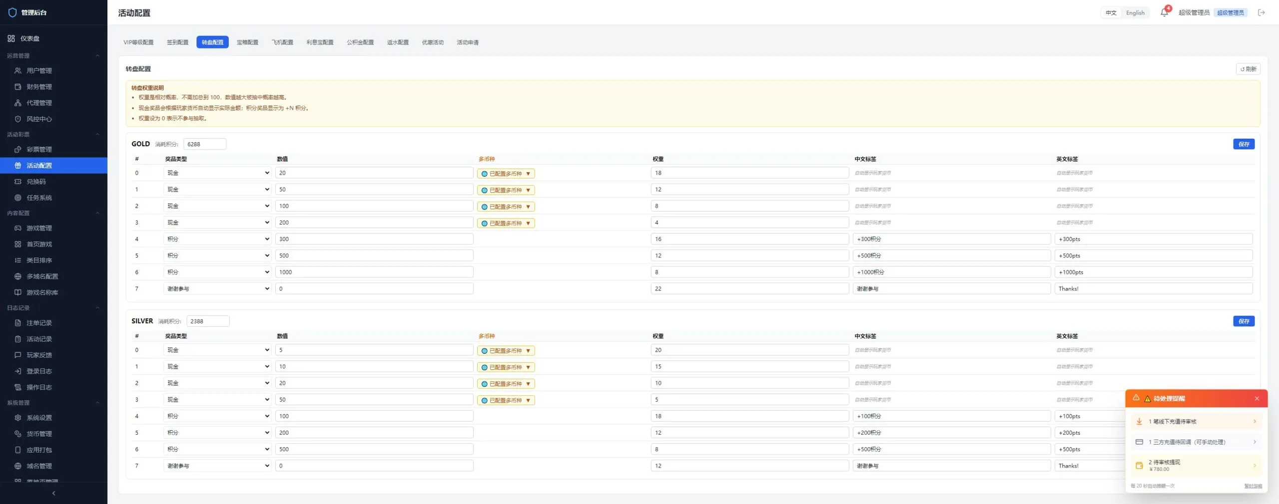
Task: Switch to 签到配置 tab
Action: click(177, 42)
